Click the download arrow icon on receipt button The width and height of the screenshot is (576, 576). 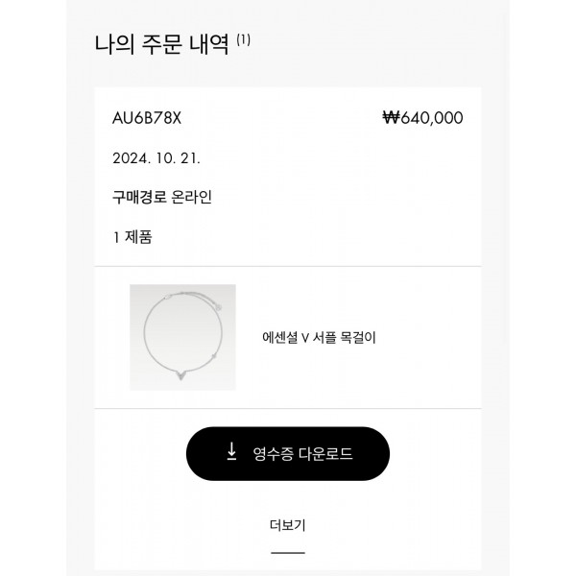(x=231, y=451)
